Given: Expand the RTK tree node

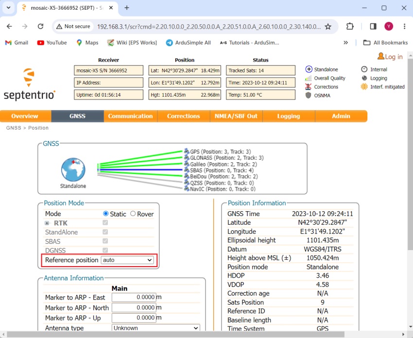Looking at the screenshot, I should click(x=47, y=223).
